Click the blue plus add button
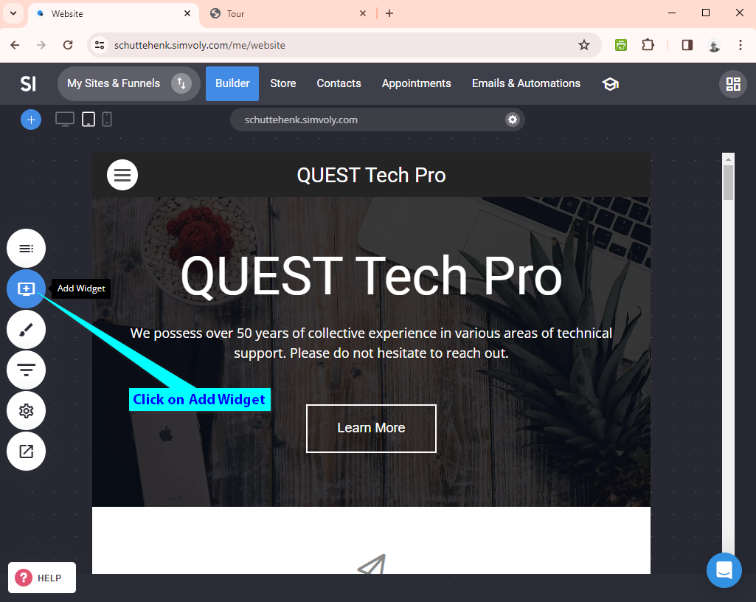This screenshot has height=602, width=756. pyautogui.click(x=31, y=120)
